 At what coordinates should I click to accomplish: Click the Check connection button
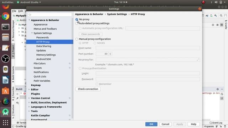point(88,89)
